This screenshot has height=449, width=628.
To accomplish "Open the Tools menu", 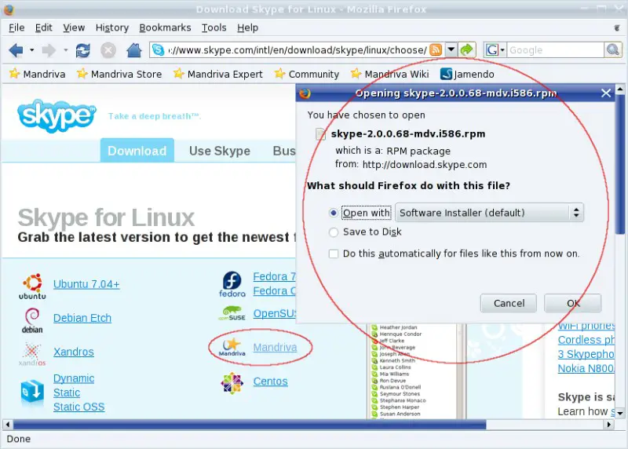I will 214,27.
